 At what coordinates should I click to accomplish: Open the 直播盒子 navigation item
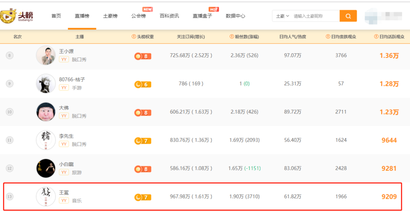pos(202,16)
